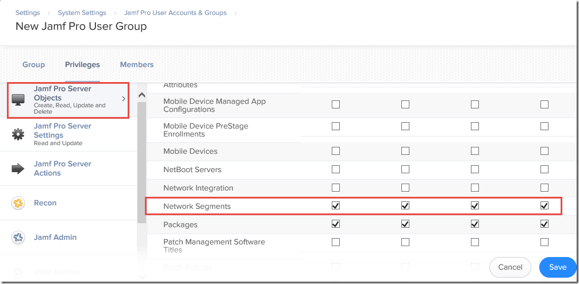The image size is (579, 284).
Task: Uncheck third checkbox for Packages
Action: pos(475,224)
